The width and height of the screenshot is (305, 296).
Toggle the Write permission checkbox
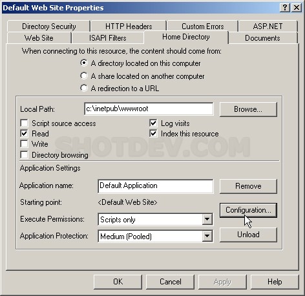point(24,143)
